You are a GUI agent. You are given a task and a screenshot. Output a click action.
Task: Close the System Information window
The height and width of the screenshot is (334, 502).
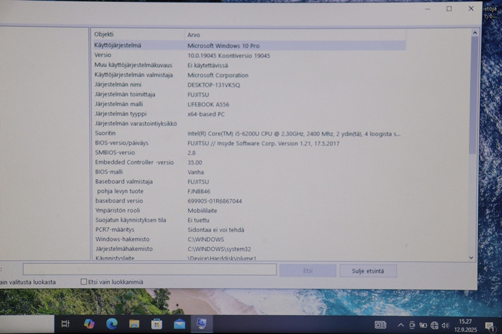click(471, 9)
